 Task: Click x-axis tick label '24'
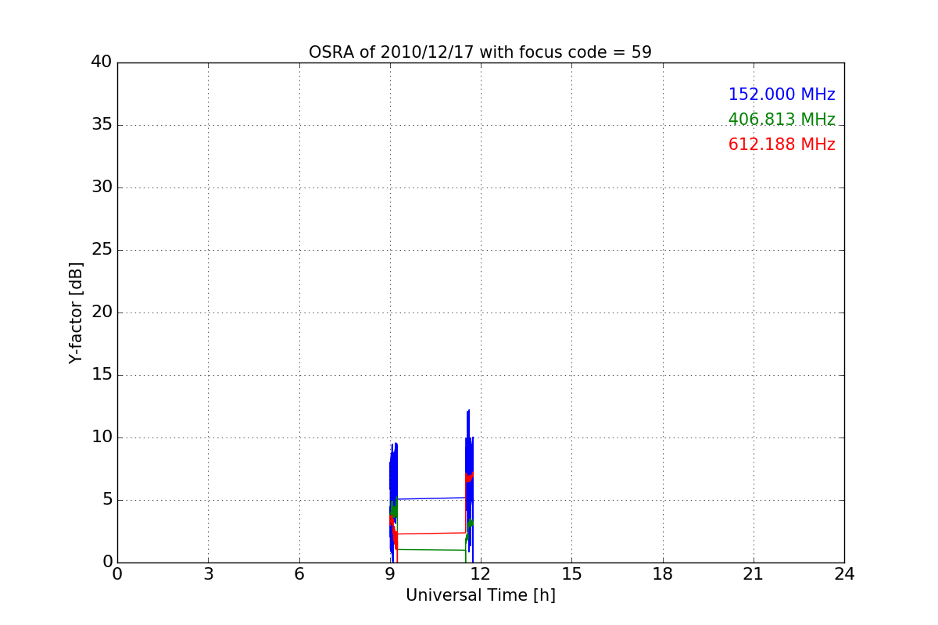[x=844, y=574]
